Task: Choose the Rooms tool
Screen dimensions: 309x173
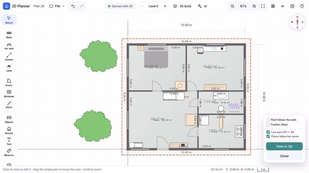Action: pos(9,130)
